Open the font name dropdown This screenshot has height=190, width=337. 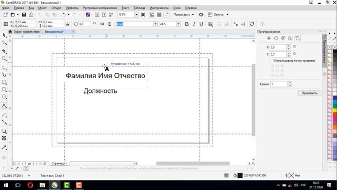pyautogui.click(x=155, y=24)
